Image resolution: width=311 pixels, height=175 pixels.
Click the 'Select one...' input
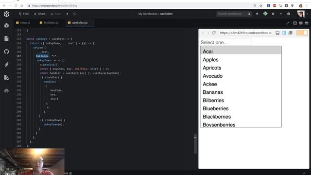point(226,42)
